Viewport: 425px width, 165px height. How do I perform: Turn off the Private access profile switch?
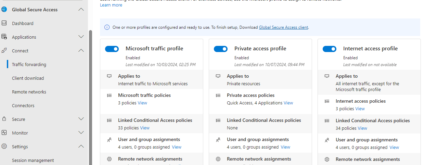[x=221, y=49]
